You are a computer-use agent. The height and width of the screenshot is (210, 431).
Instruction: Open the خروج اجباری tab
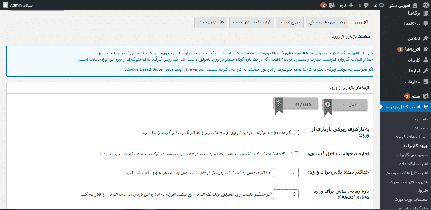point(290,22)
